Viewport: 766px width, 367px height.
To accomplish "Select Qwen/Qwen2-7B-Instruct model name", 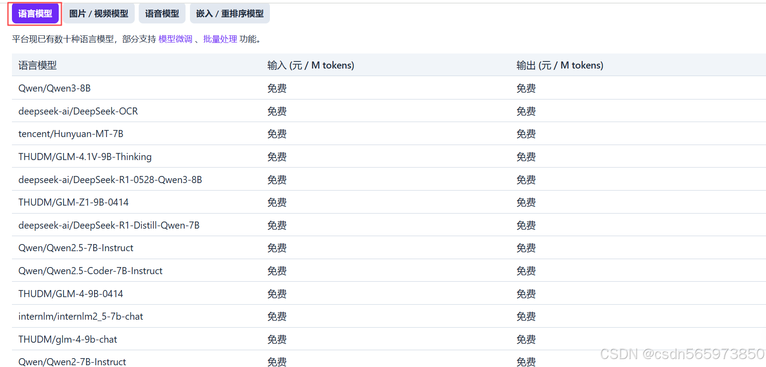I will pyautogui.click(x=72, y=362).
